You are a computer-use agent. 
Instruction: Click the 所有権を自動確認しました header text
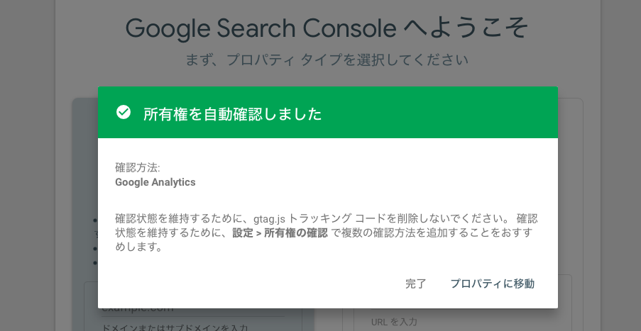232,114
